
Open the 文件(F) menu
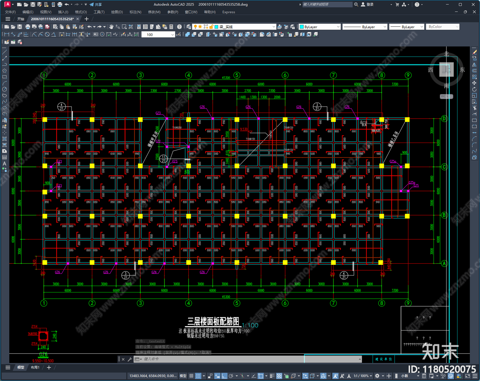click(x=10, y=12)
